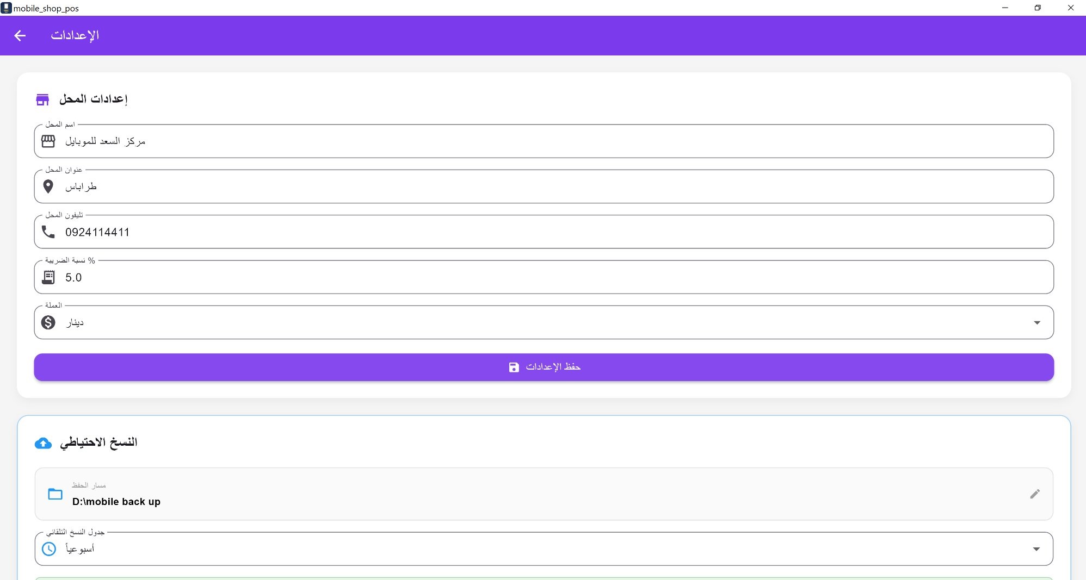Screen dimensions: 1086x580
Task: Click the storefront icon in the اسم المحل field
Action: 48,141
